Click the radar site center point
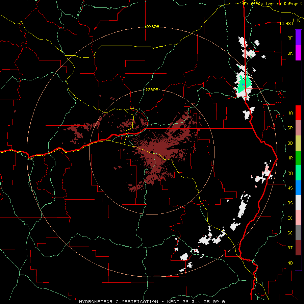Screen dimensions: 304x304 (152, 152)
